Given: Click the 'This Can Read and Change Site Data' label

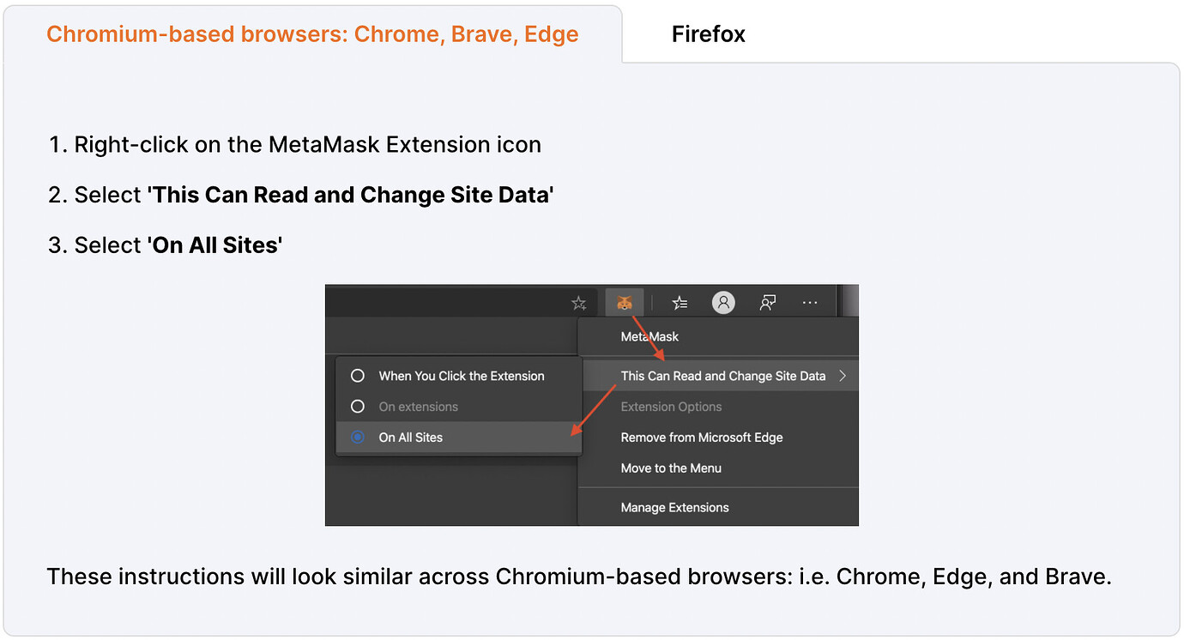Looking at the screenshot, I should pos(722,376).
